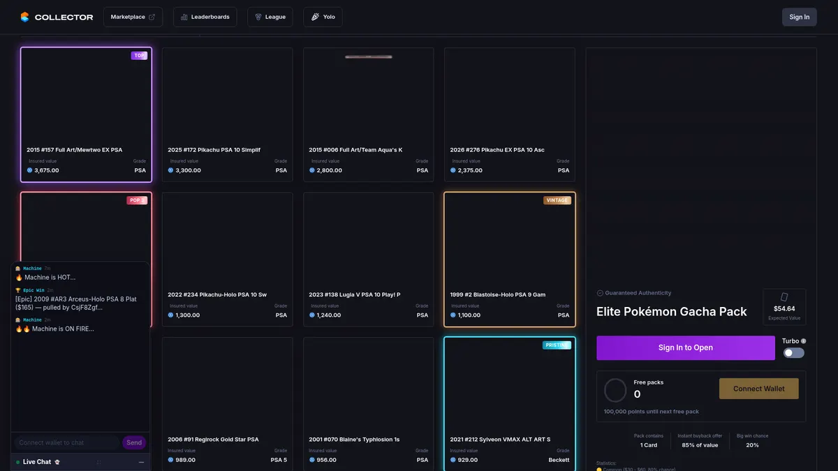This screenshot has width=838, height=471.
Task: Click the POP 3 badge
Action: coord(137,200)
